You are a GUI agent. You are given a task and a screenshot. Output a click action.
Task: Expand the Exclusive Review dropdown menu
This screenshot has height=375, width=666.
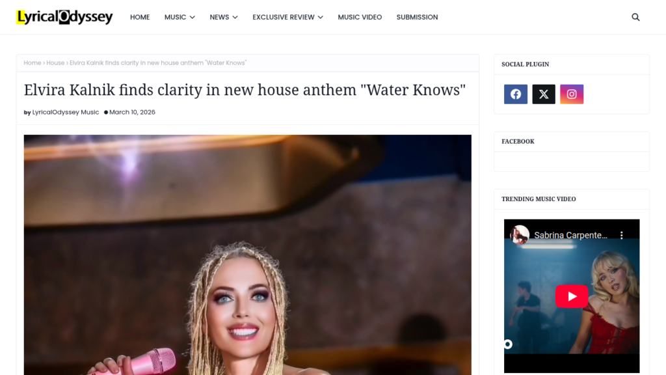coord(288,17)
